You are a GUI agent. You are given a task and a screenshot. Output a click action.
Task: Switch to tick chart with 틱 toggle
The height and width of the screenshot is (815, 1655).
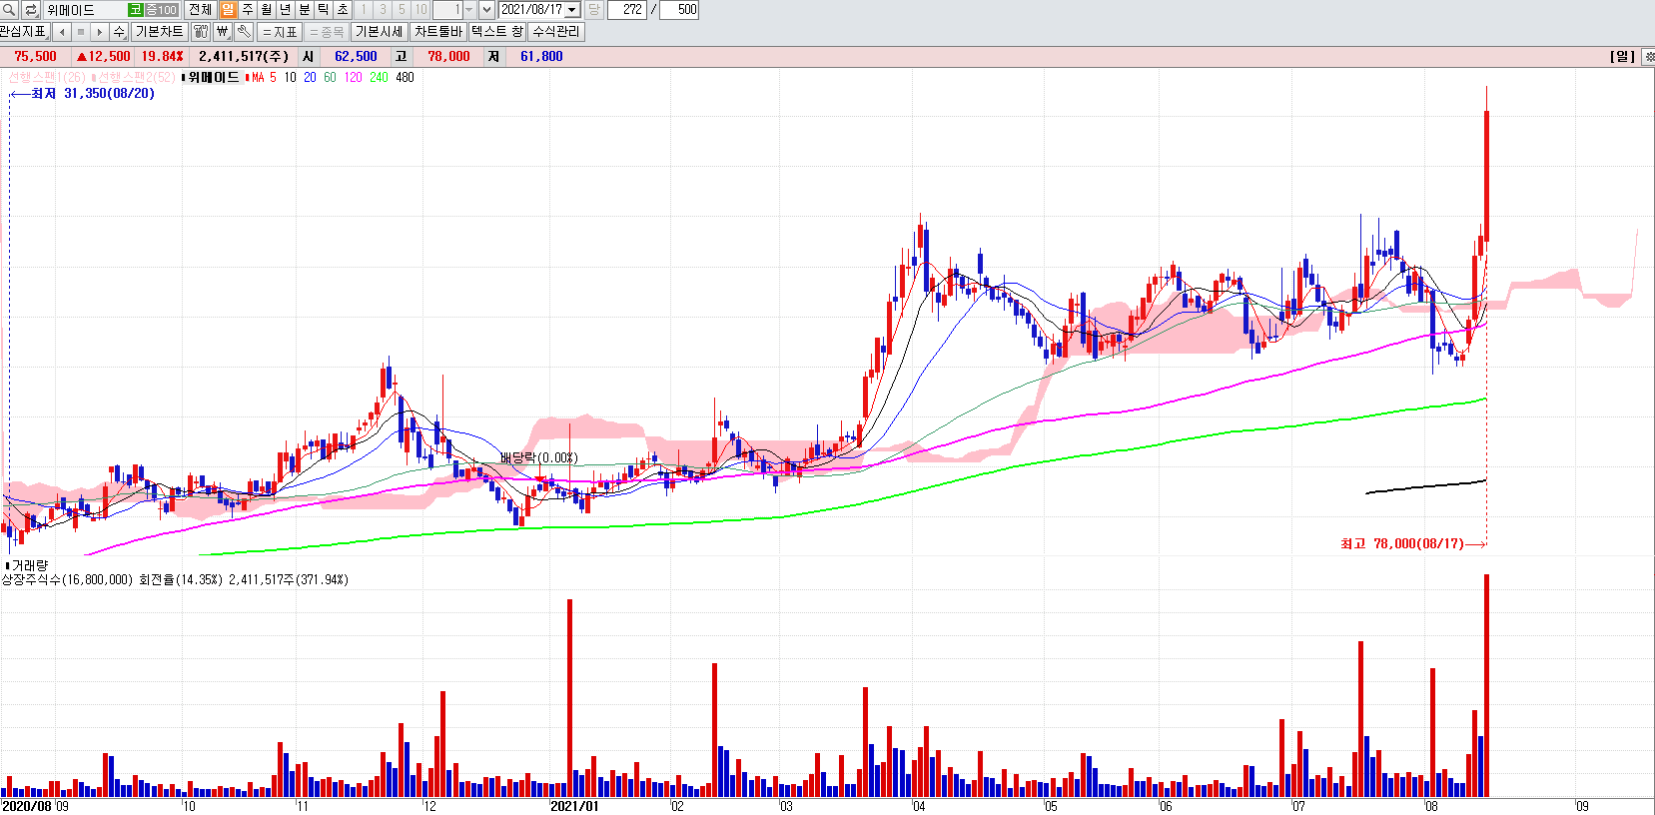(324, 10)
